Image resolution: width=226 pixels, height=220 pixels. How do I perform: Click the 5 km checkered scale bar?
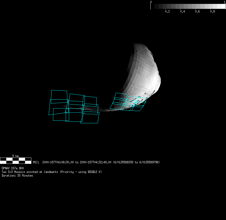click(x=16, y=161)
